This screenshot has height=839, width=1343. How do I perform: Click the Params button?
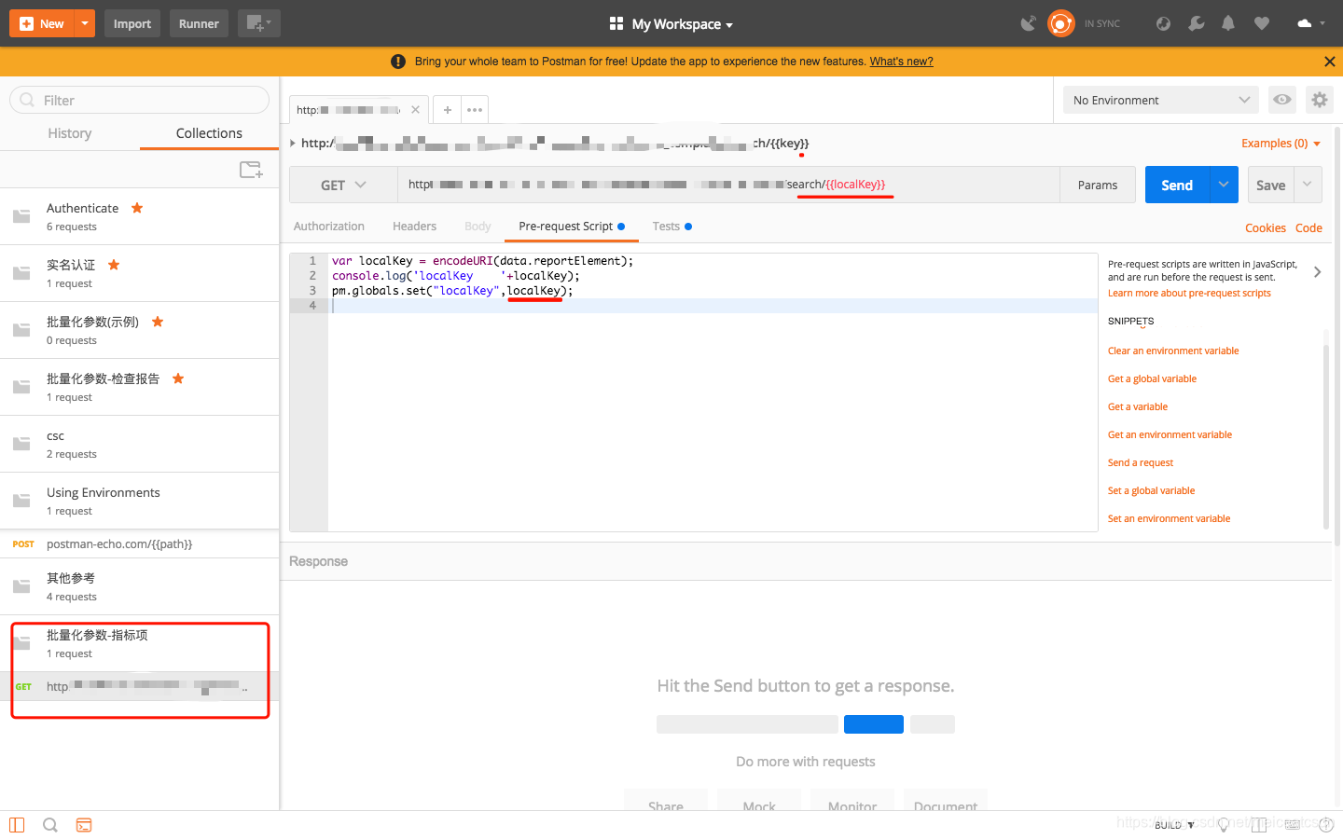1098,185
